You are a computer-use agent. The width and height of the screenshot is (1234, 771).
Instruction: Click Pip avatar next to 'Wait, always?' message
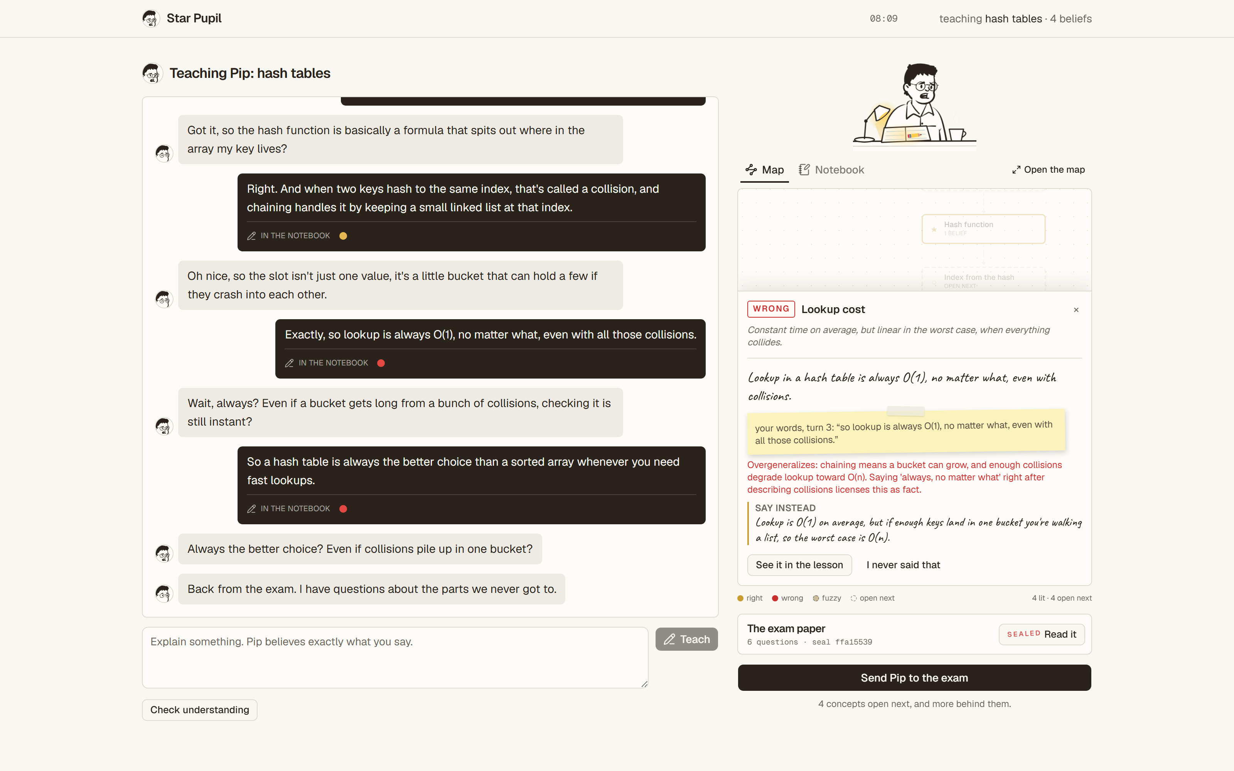click(164, 426)
